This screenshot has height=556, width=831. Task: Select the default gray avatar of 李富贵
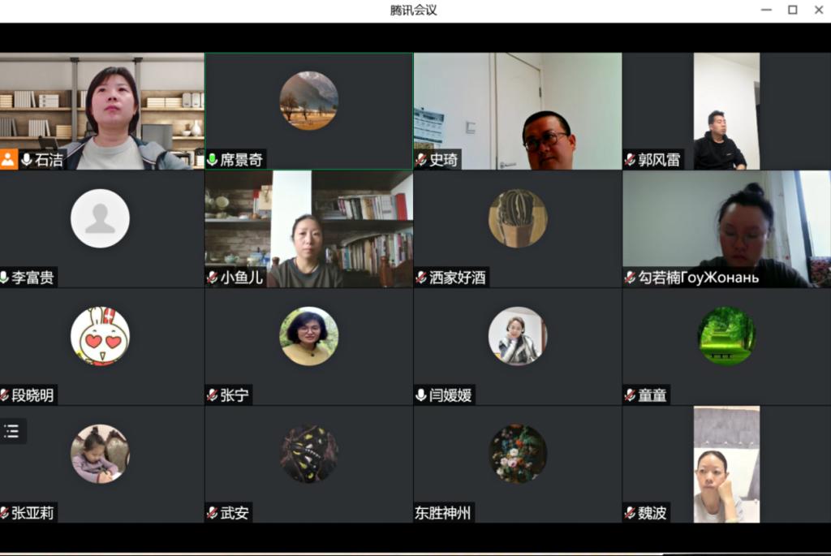pyautogui.click(x=100, y=218)
